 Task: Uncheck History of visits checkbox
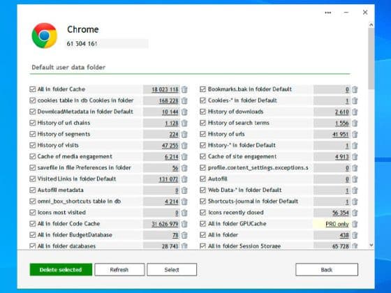click(x=32, y=145)
